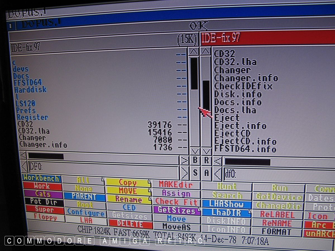
Task: Open the Configure button
Action: point(85,213)
